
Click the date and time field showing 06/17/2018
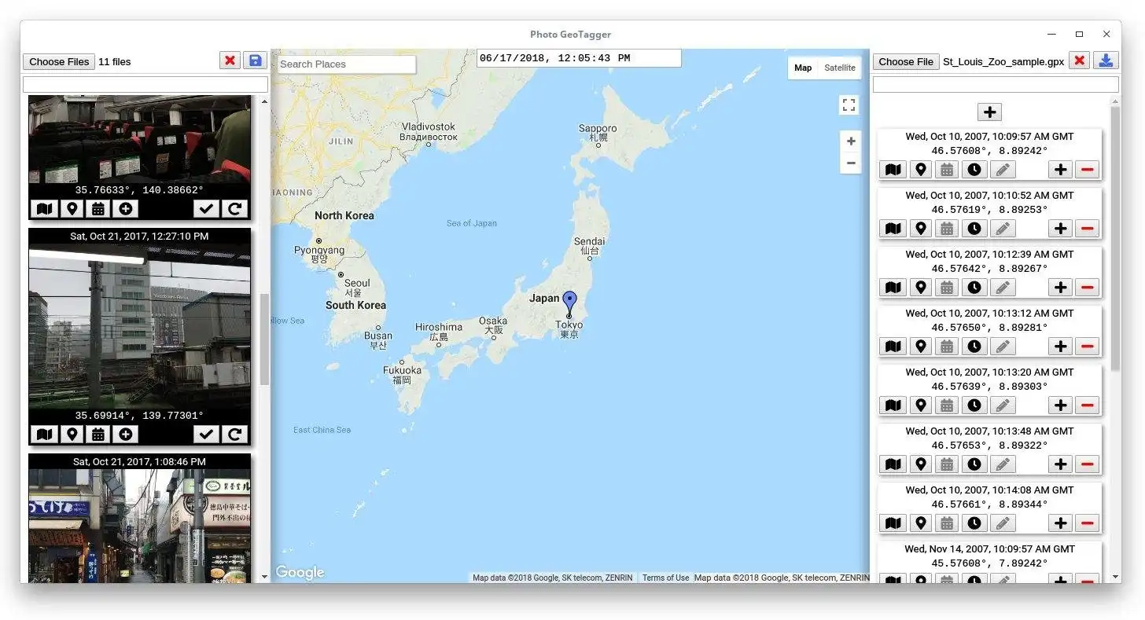tap(579, 58)
